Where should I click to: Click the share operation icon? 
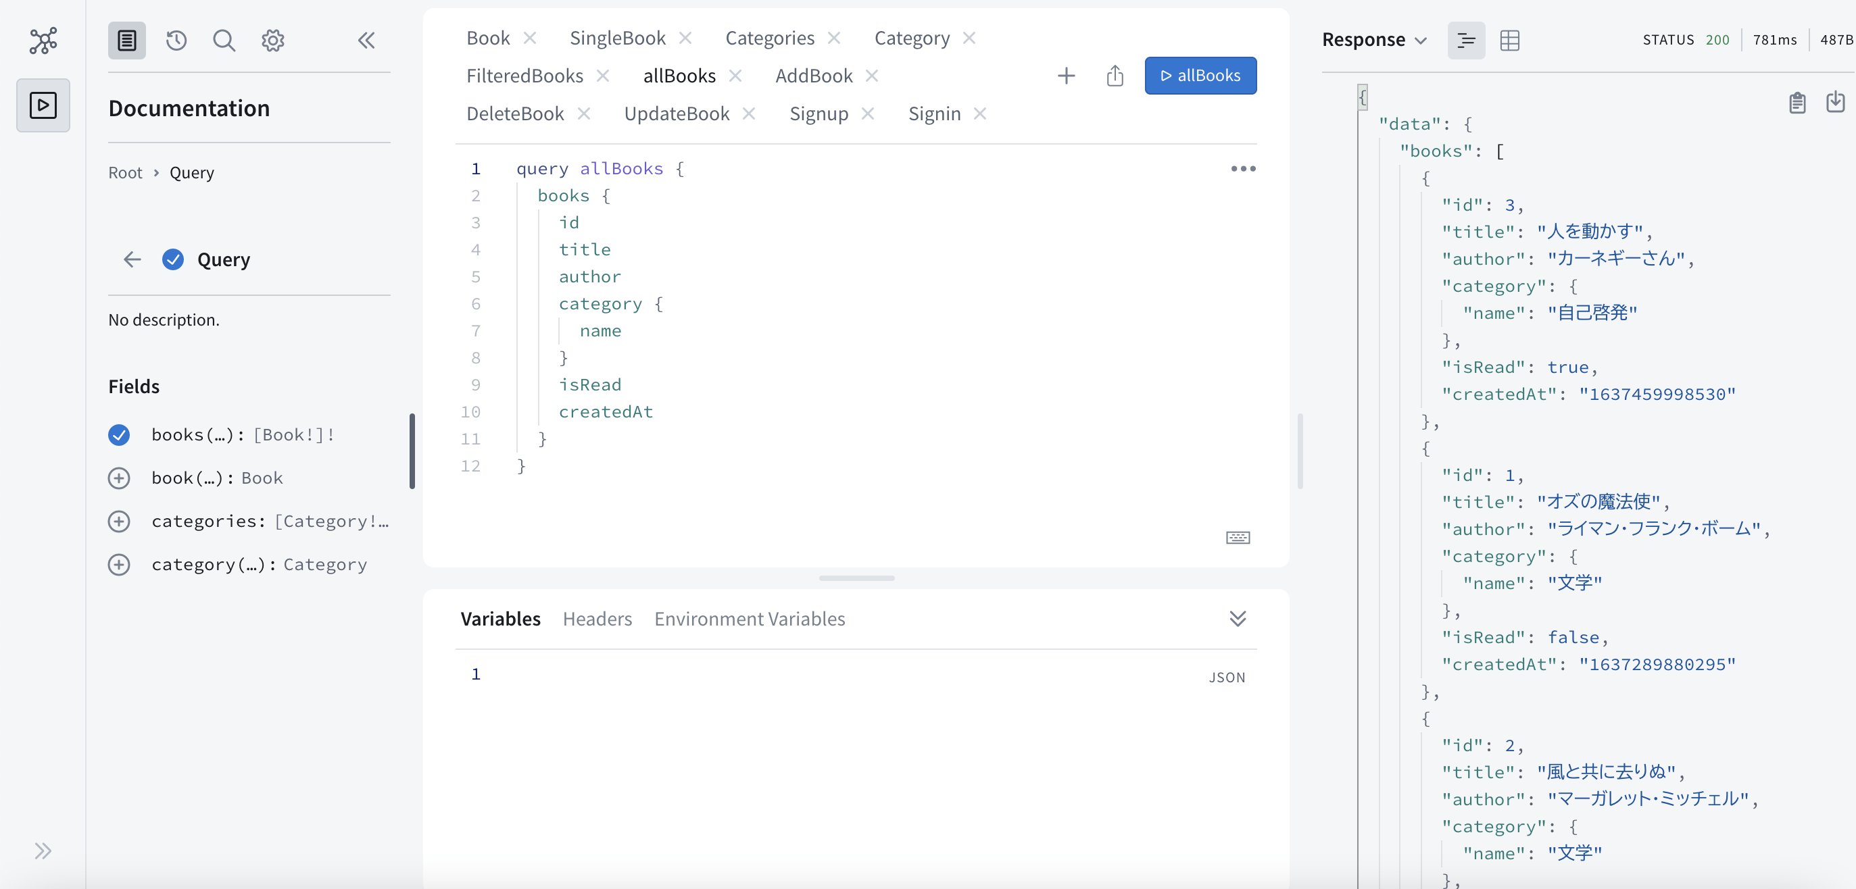click(1115, 76)
